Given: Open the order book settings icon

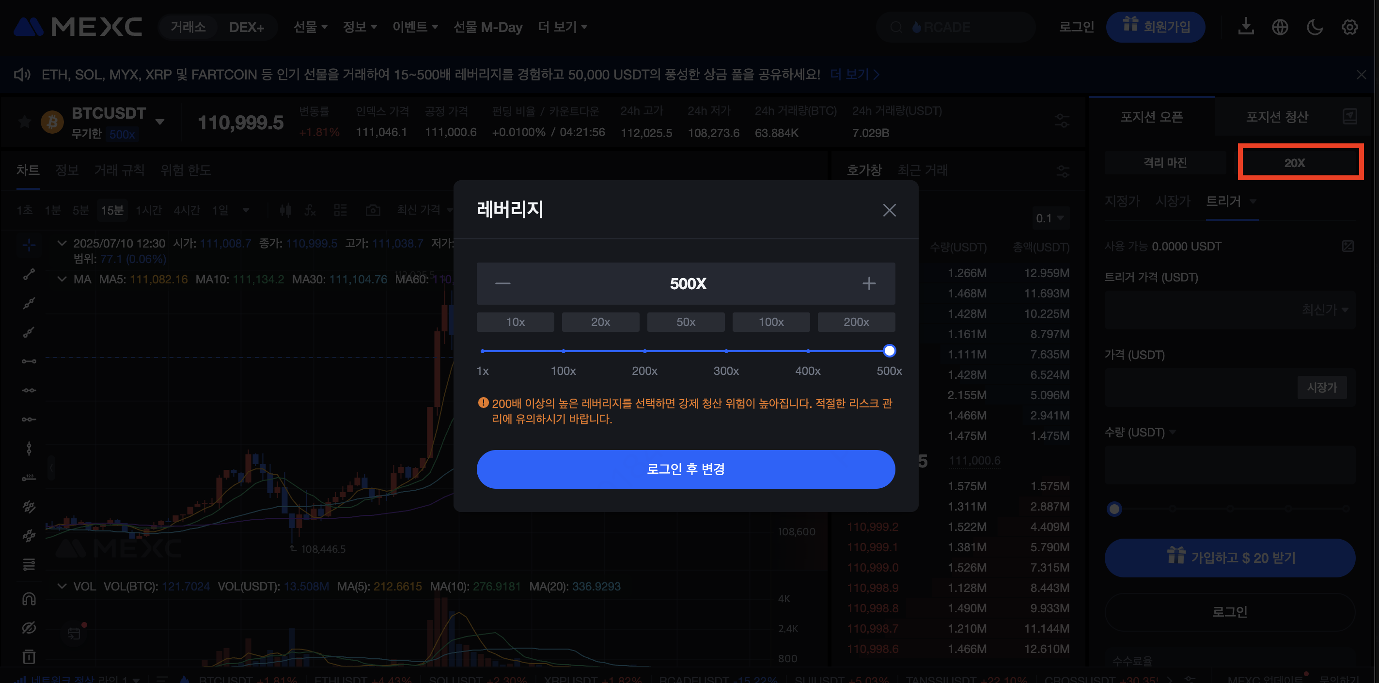Looking at the screenshot, I should click(1062, 171).
